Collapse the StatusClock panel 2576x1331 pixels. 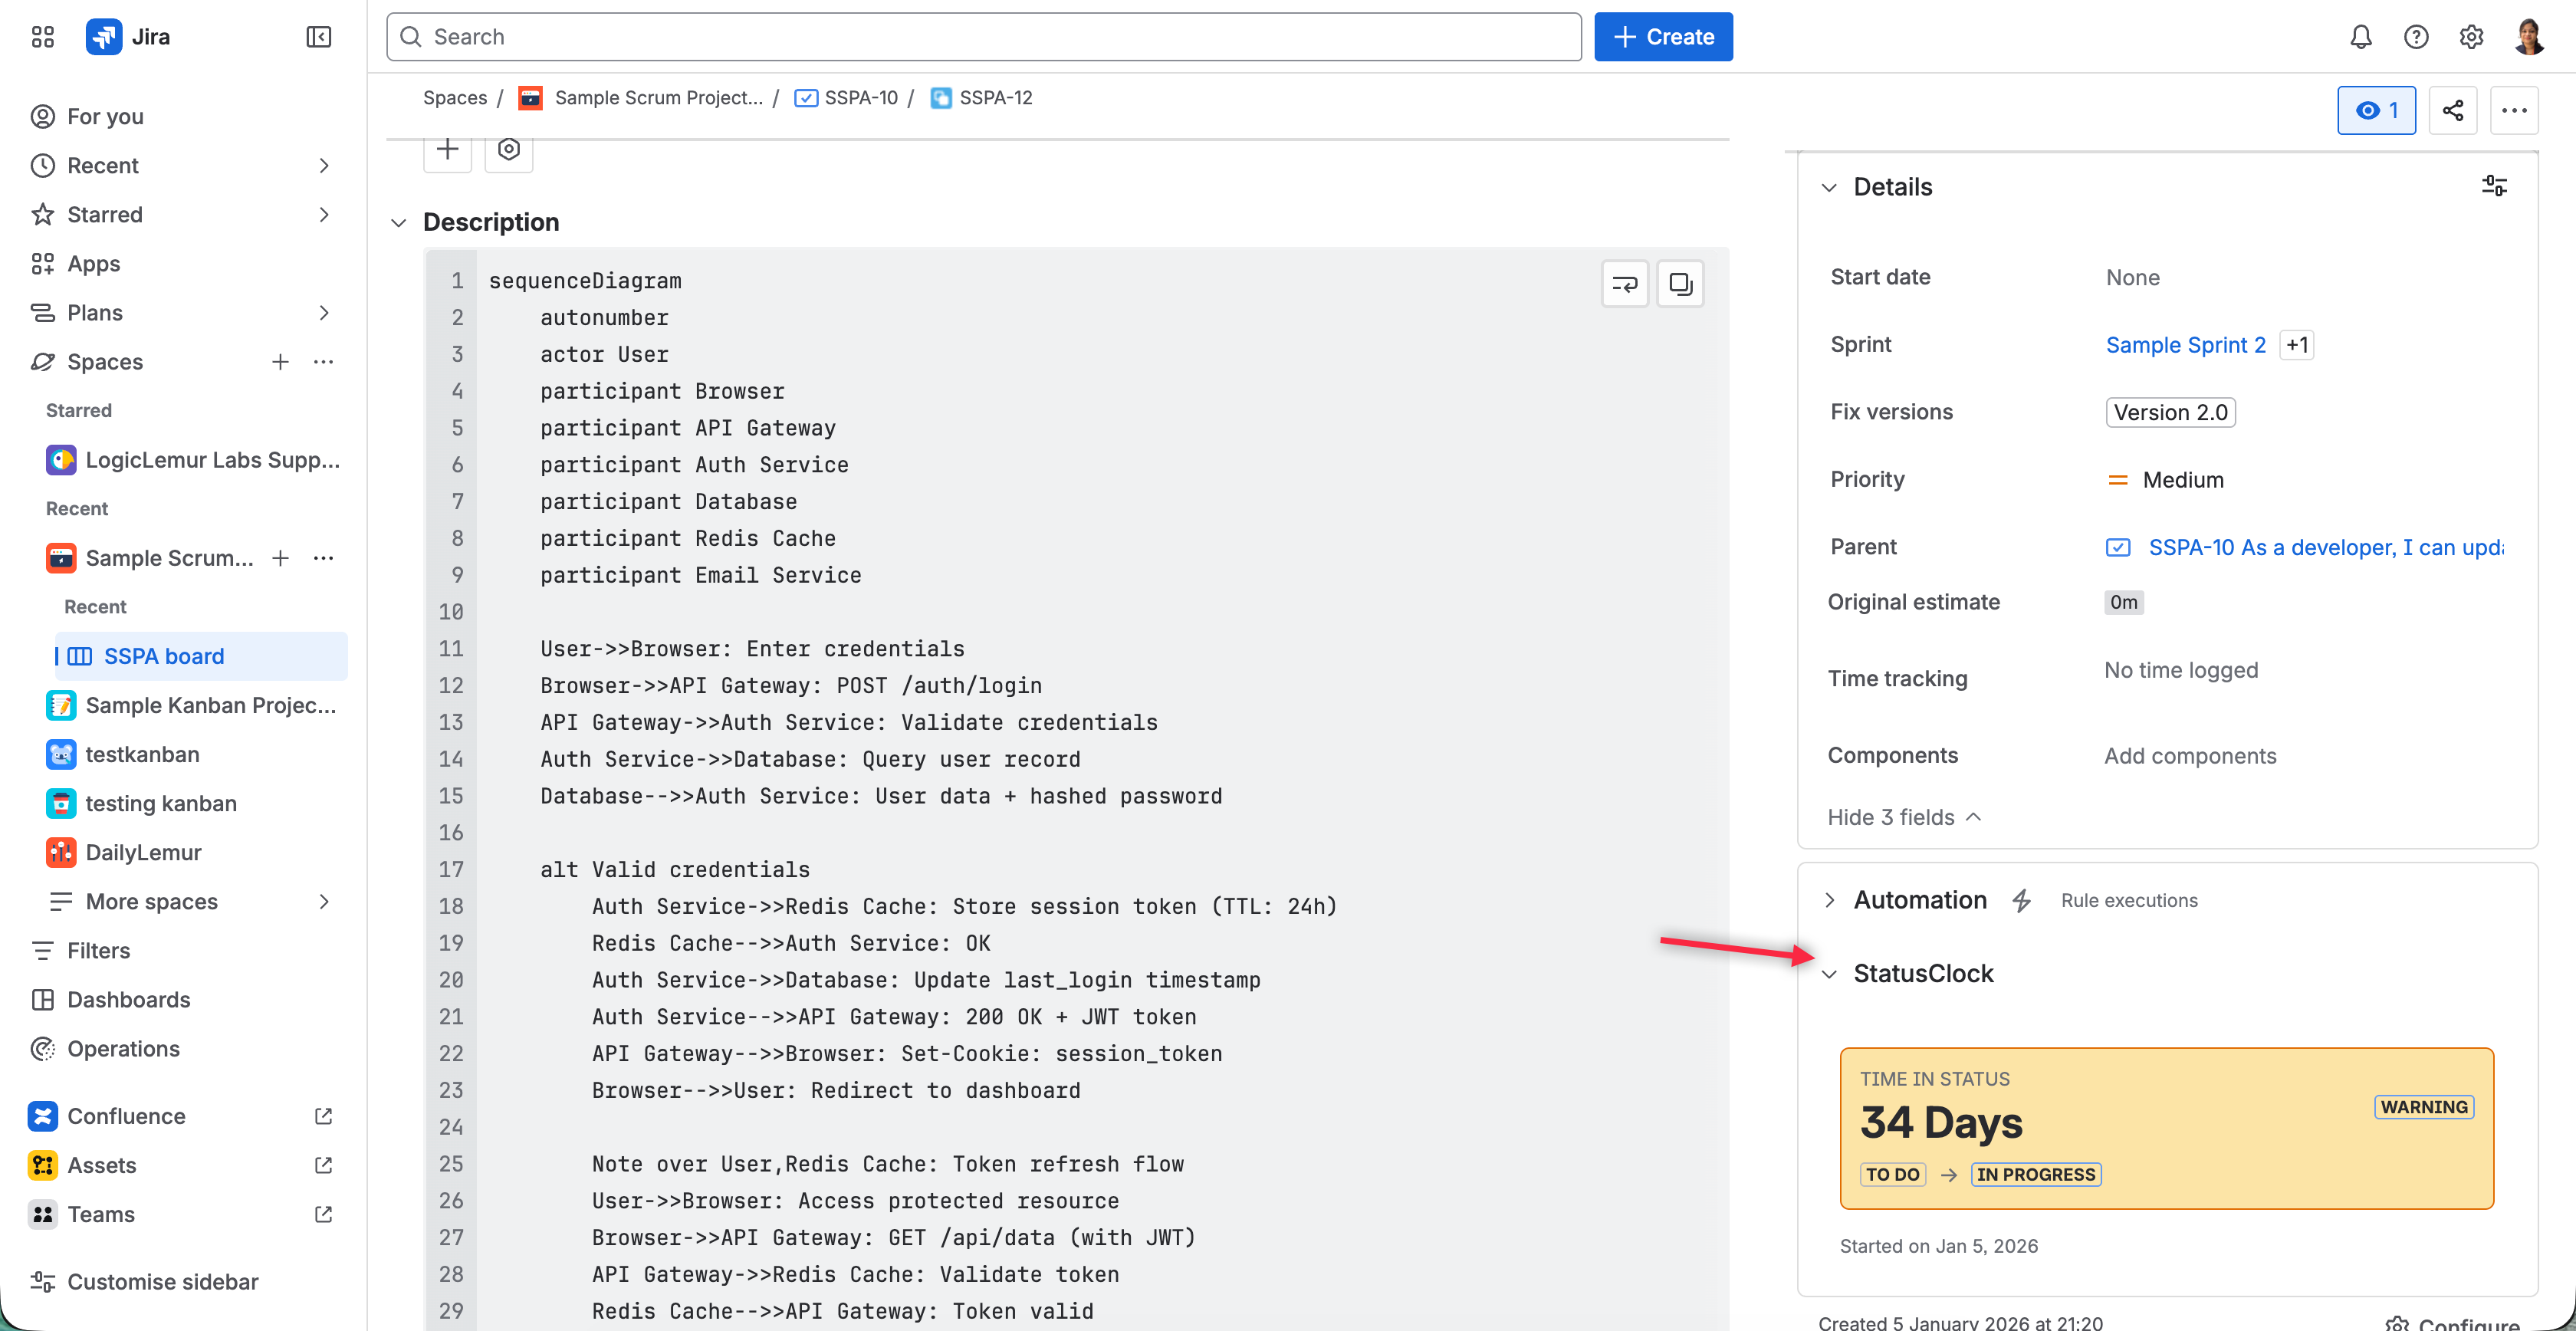[1829, 974]
